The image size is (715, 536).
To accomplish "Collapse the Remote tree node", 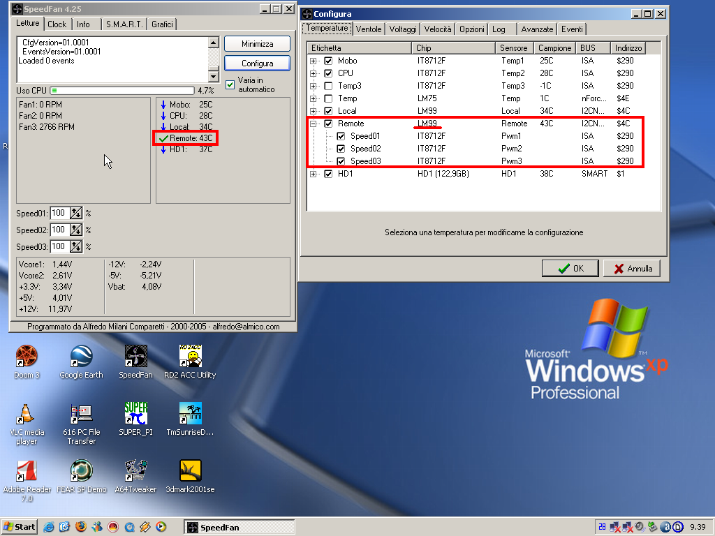I will (x=314, y=124).
